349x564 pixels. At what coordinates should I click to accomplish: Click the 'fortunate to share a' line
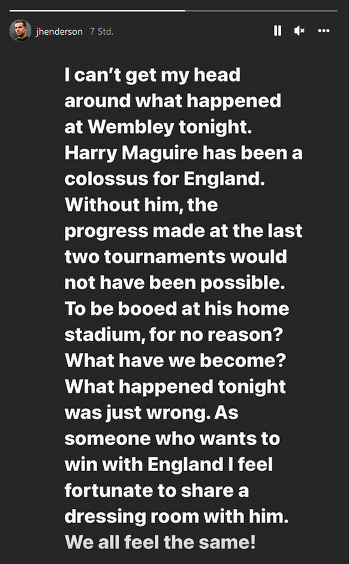click(157, 490)
